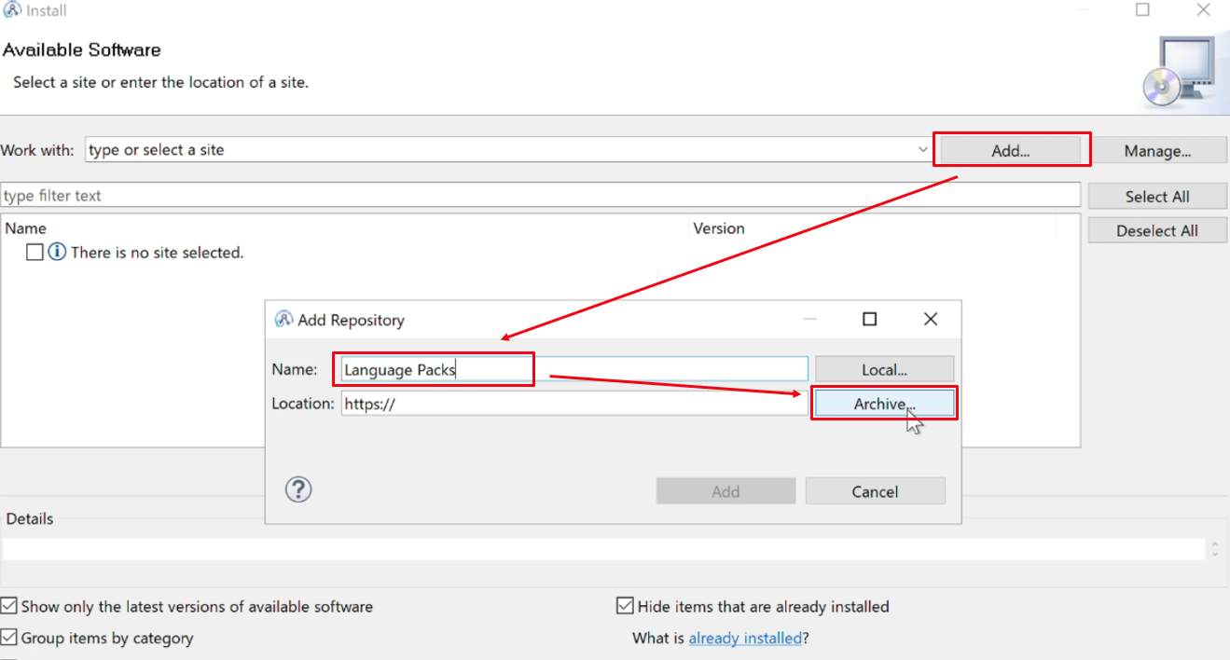This screenshot has height=660, width=1230.
Task: Click the Location field showing 'https://'
Action: 574,404
